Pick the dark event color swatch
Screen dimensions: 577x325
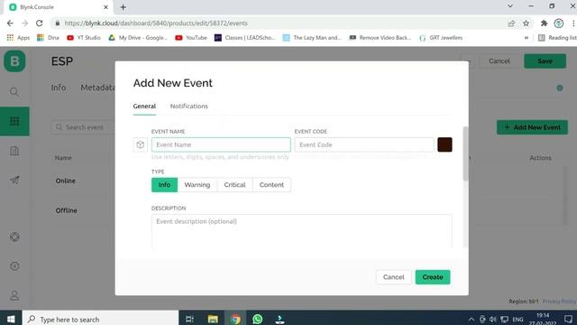[x=444, y=144]
